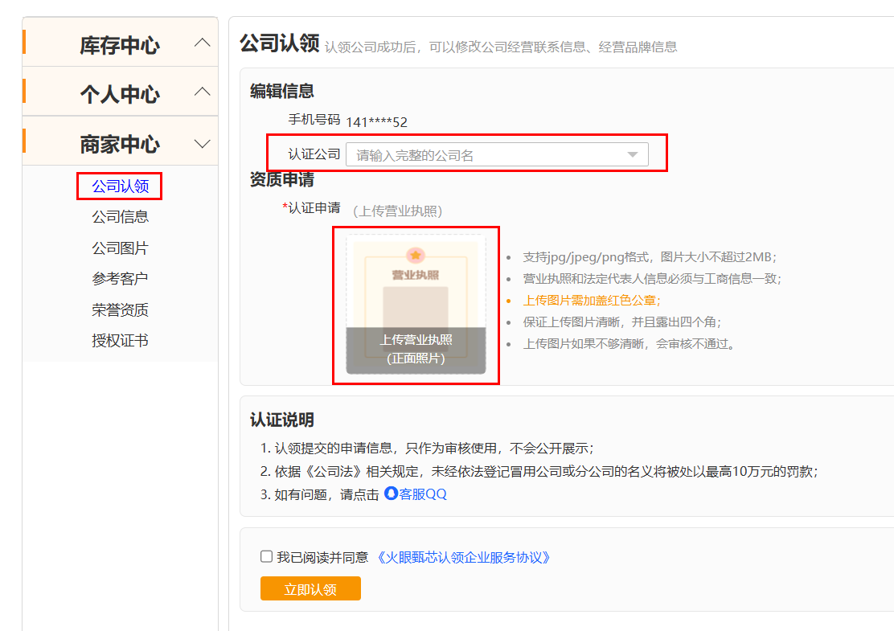The image size is (894, 631).
Task: Open the 认证公司 dropdown arrow
Action: click(x=632, y=155)
